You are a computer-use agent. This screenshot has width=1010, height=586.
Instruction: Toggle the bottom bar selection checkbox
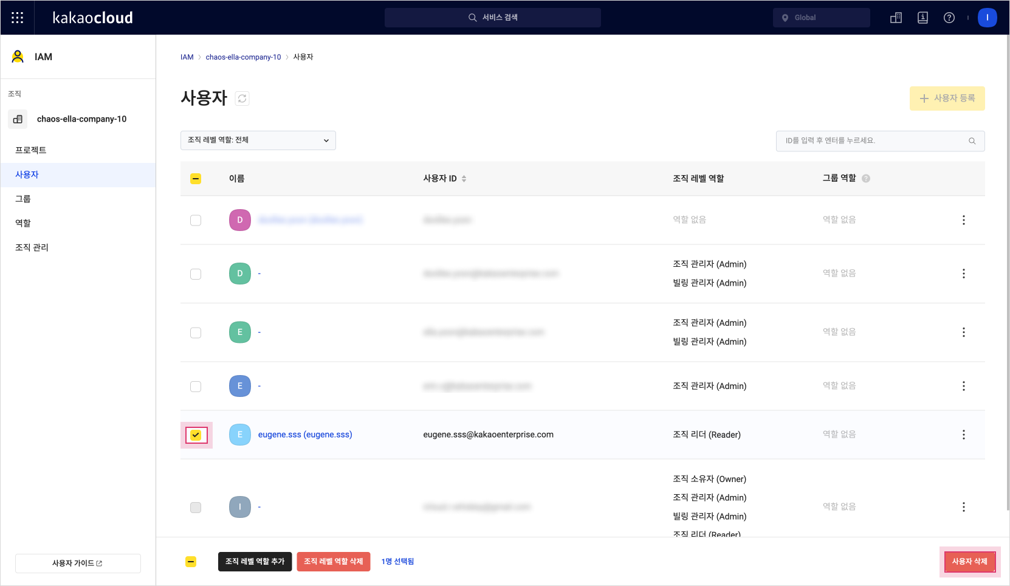point(191,562)
